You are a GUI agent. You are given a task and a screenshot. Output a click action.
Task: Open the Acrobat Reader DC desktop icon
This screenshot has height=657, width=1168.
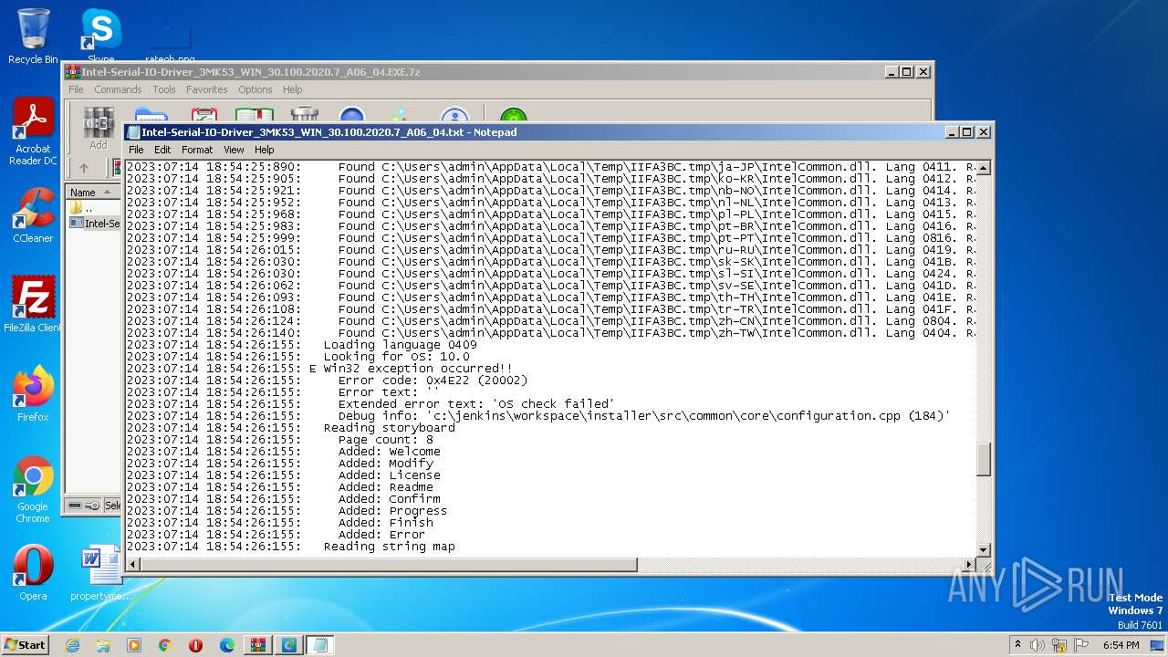pyautogui.click(x=33, y=132)
